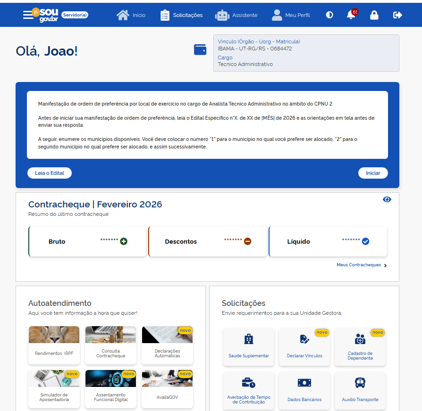Click the SOU gov.br logo
Viewport: 422px width, 411px height.
(x=49, y=15)
